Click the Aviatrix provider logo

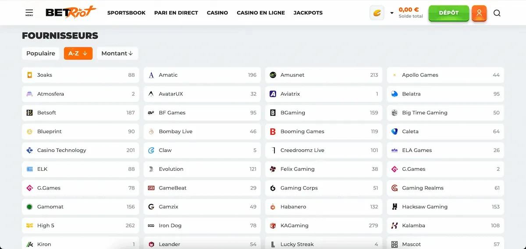click(x=273, y=94)
